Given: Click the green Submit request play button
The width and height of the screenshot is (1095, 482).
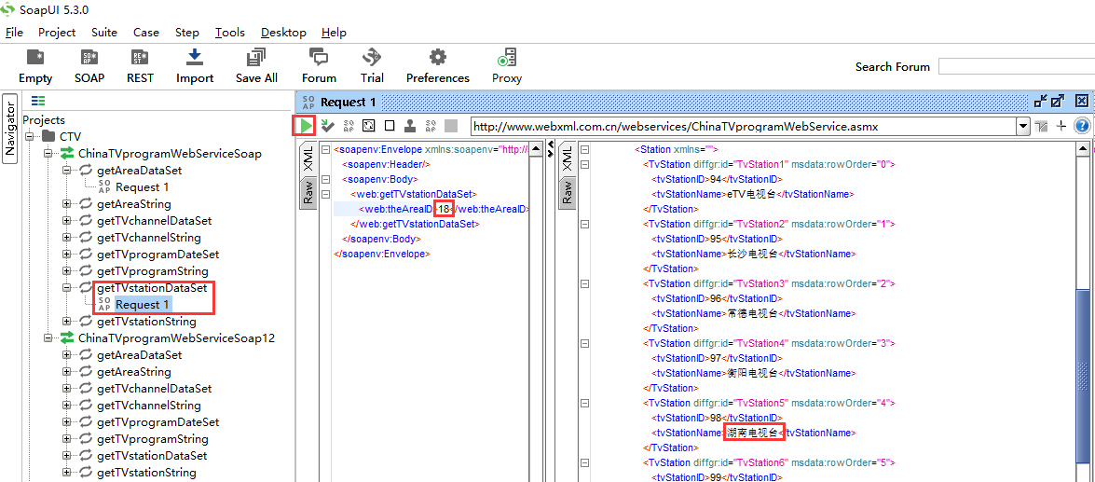Looking at the screenshot, I should pyautogui.click(x=306, y=126).
